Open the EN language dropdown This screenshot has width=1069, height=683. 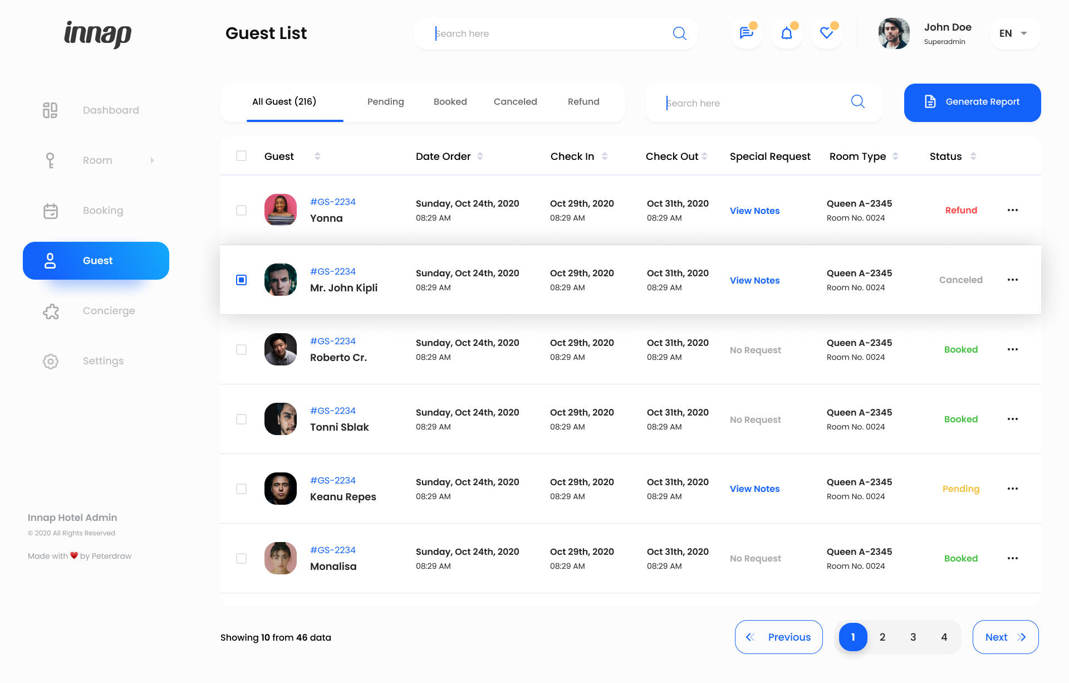tap(1014, 33)
